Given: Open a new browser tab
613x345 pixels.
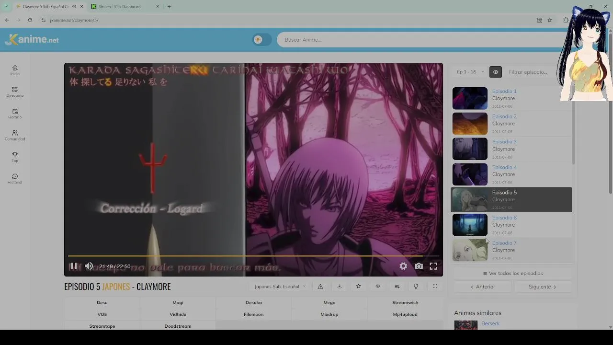Looking at the screenshot, I should tap(169, 7).
